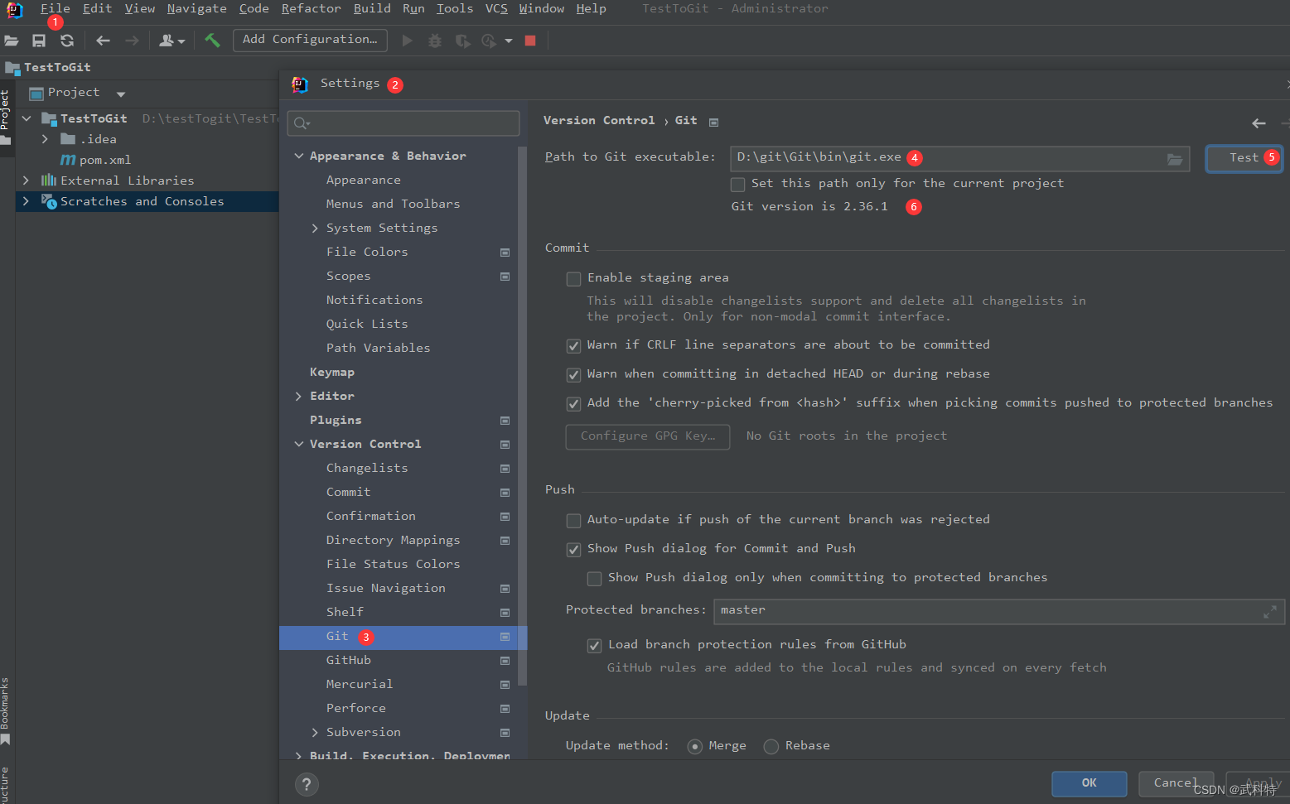Viewport: 1290px width, 804px height.
Task: Enable the staging area checkbox
Action: tap(573, 278)
